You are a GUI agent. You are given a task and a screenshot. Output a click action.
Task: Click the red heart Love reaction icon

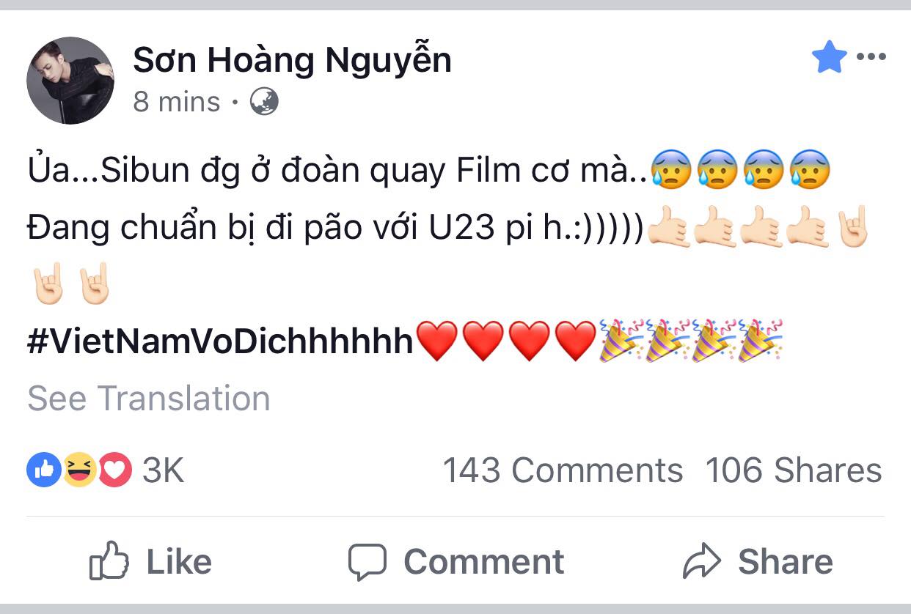[x=114, y=470]
